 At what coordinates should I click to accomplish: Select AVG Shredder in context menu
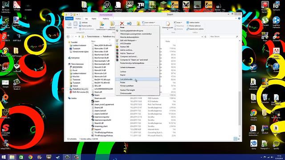coord(138,44)
